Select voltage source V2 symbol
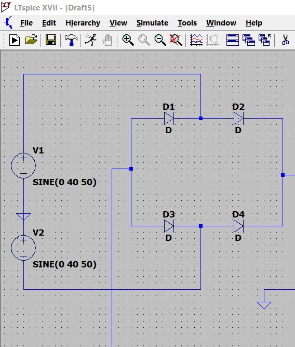 pos(23,248)
